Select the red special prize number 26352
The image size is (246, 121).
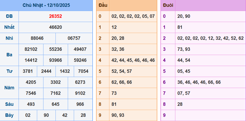click(x=55, y=16)
